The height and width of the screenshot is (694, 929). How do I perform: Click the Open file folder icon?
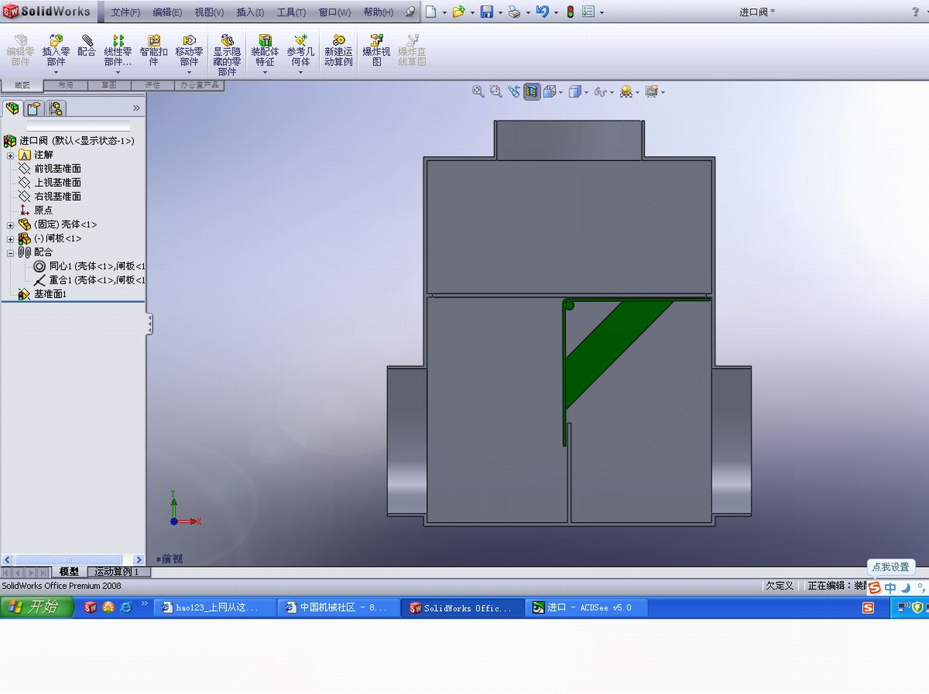459,12
